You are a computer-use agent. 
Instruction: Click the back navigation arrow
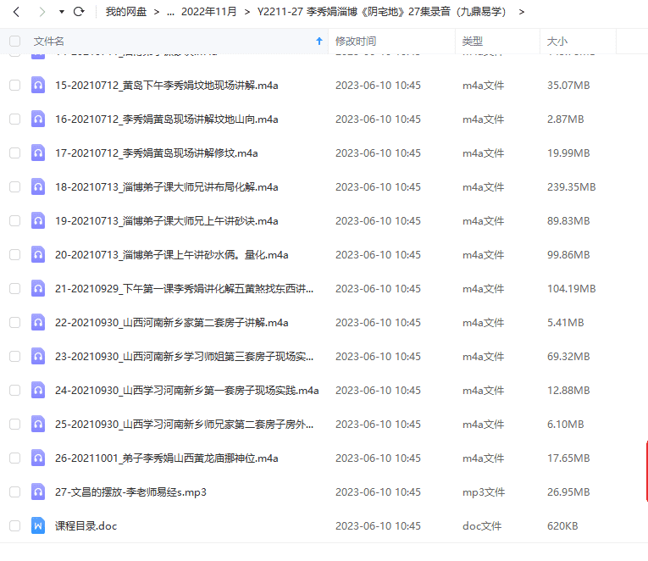click(17, 12)
